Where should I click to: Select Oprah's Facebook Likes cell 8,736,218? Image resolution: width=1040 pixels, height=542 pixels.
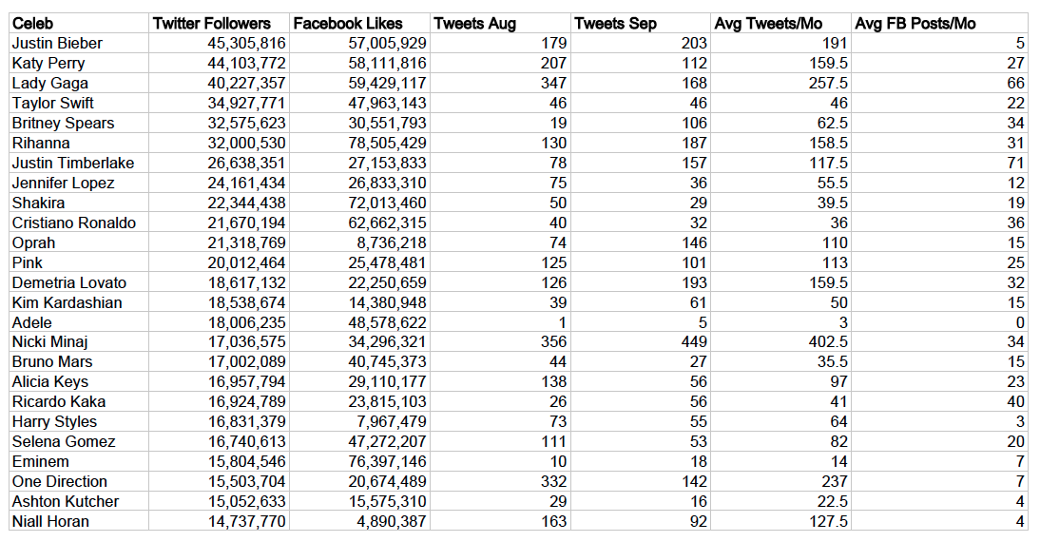(x=359, y=242)
